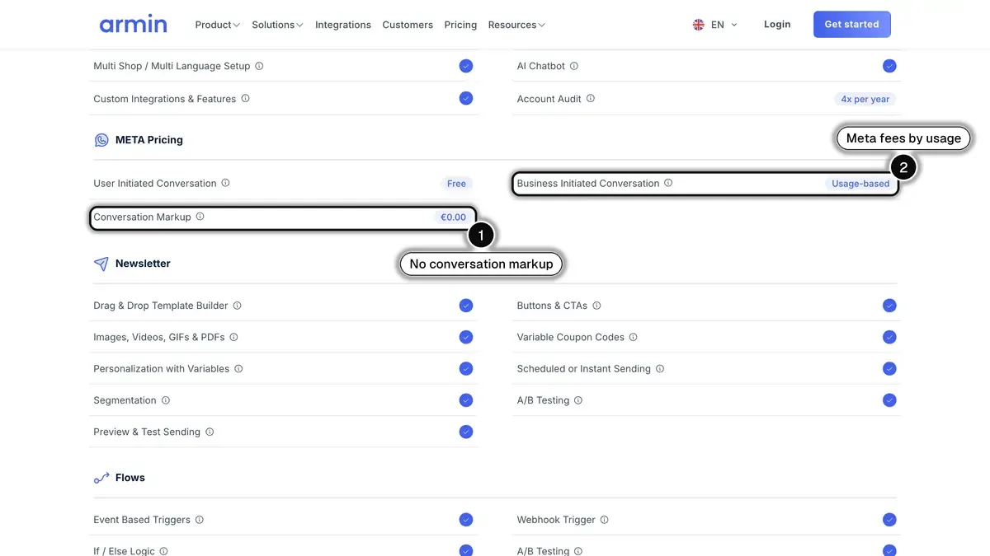Click checkmark for Drag & Drop Template Builder

click(x=466, y=306)
